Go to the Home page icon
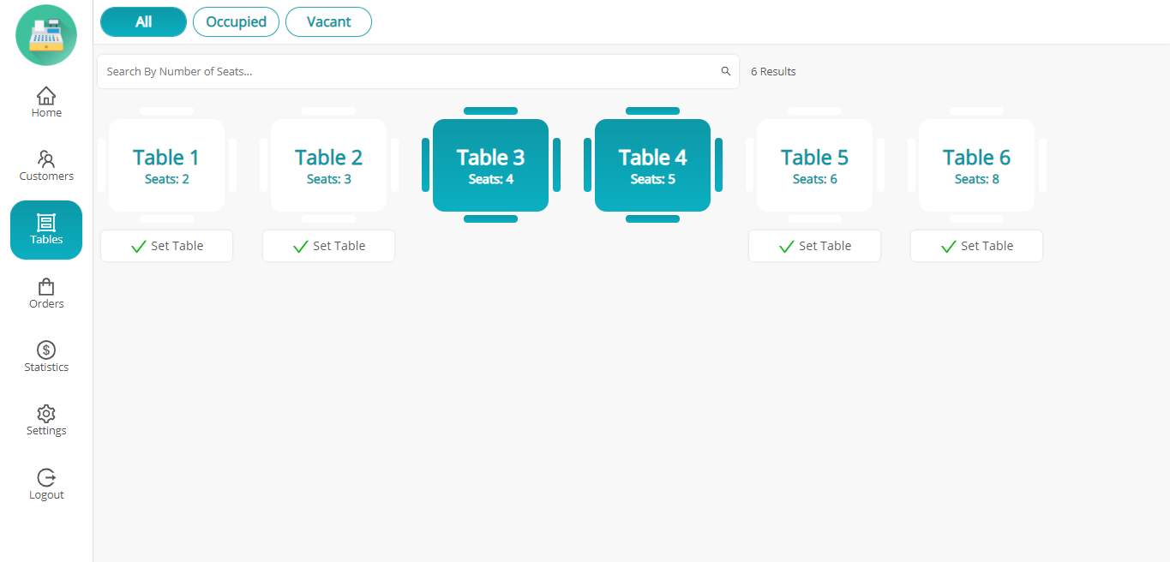The width and height of the screenshot is (1170, 562). 46,95
